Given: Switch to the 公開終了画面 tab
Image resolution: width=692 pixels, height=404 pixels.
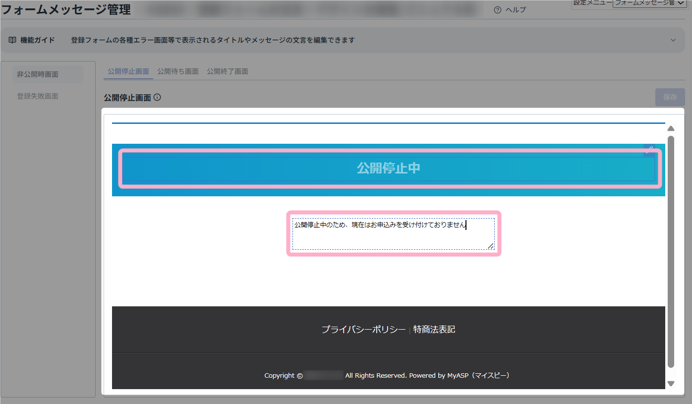Looking at the screenshot, I should click(228, 71).
